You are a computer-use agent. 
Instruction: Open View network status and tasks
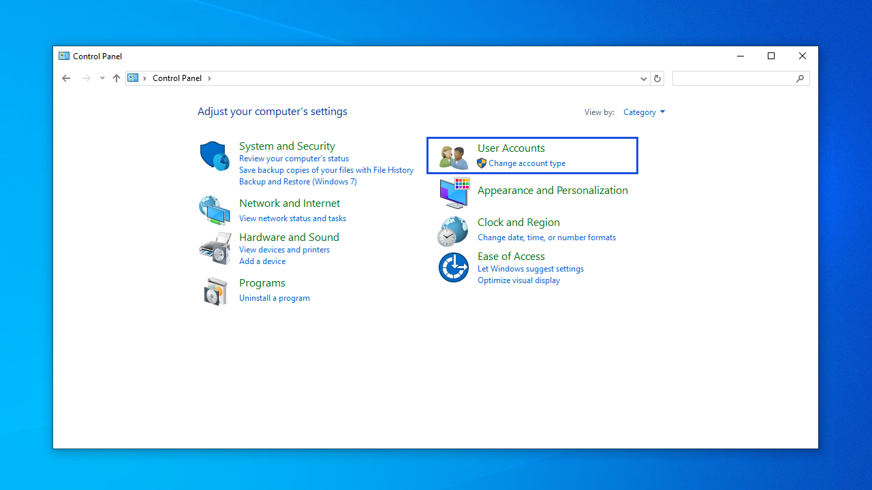(292, 218)
